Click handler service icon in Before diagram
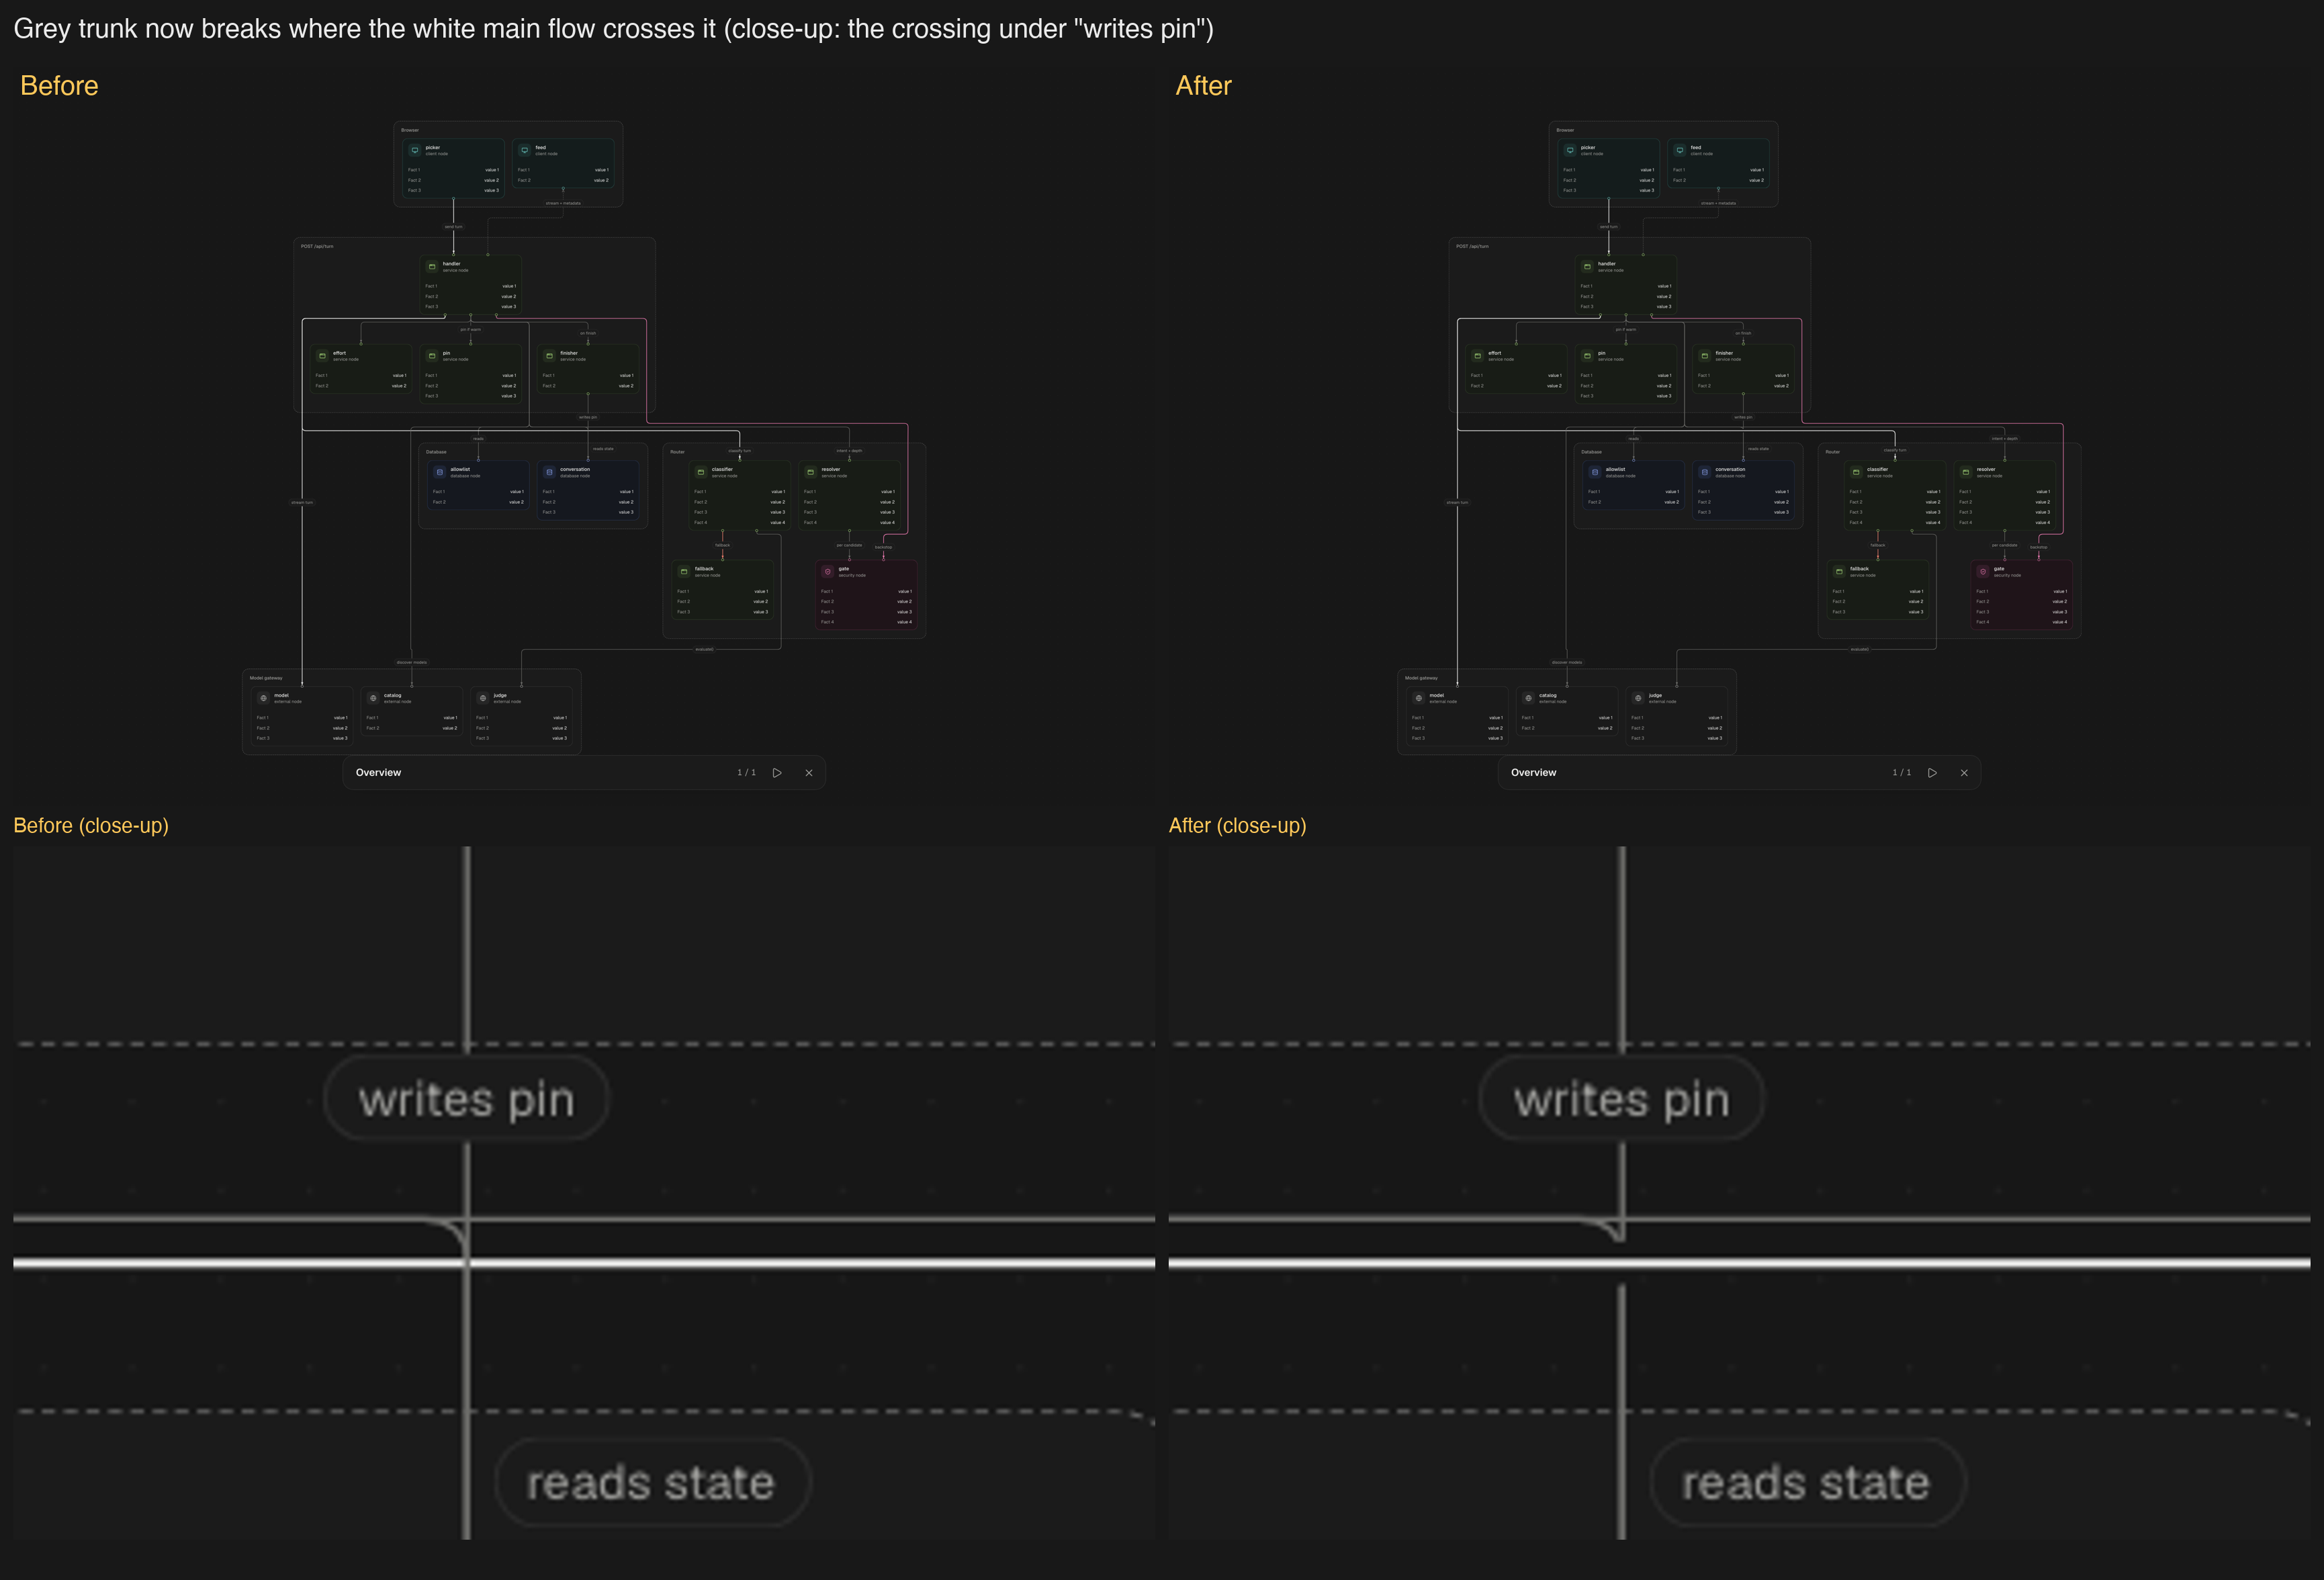 pos(432,267)
